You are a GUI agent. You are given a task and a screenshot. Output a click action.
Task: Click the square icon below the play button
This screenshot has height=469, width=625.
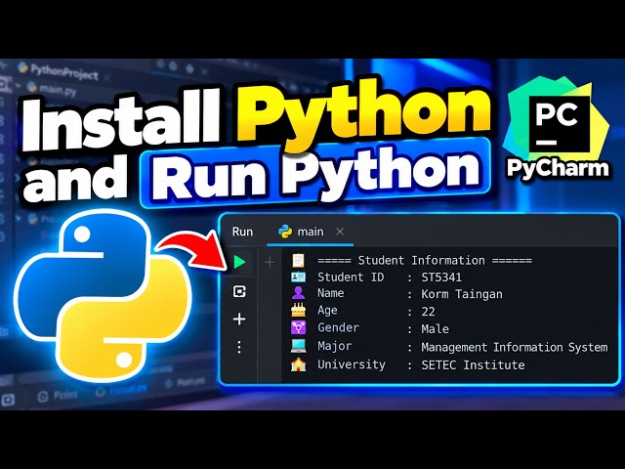[x=239, y=291]
